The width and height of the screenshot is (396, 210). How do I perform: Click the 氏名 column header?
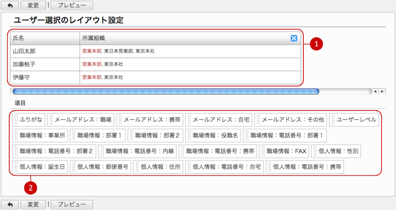pos(45,38)
